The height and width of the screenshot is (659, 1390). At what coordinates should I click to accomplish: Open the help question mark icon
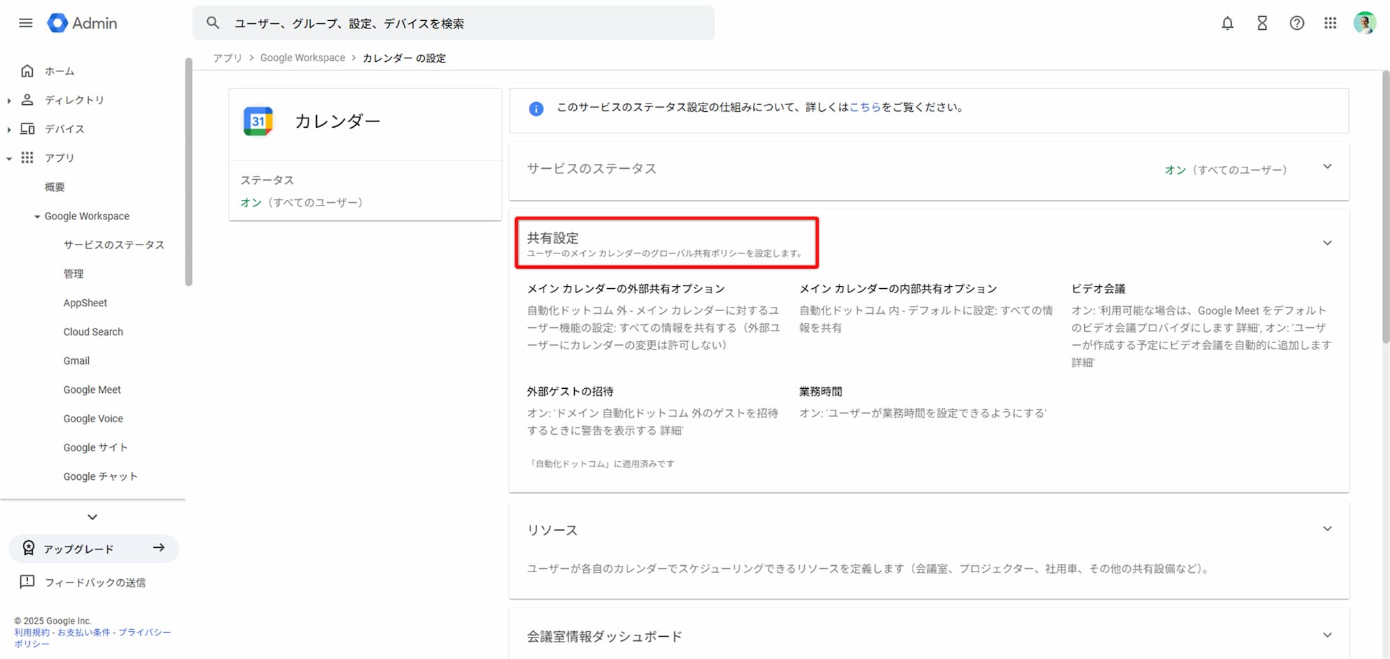pos(1296,23)
